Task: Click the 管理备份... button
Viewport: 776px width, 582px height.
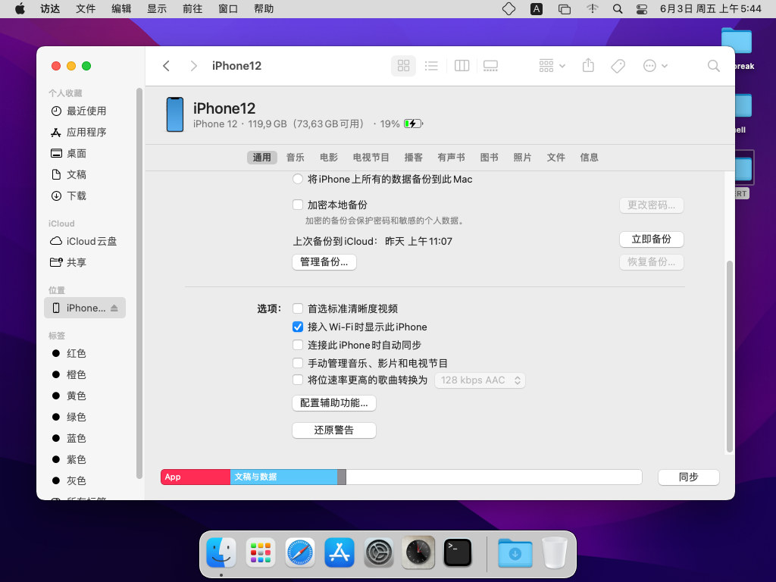Action: [324, 261]
